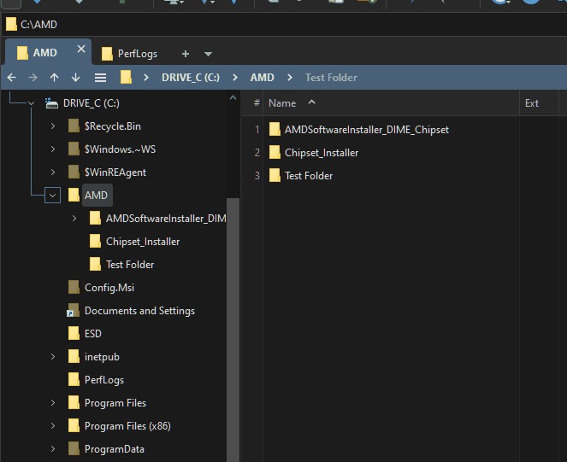Close the AMD tab
Screen dimensions: 567x462
click(x=81, y=50)
